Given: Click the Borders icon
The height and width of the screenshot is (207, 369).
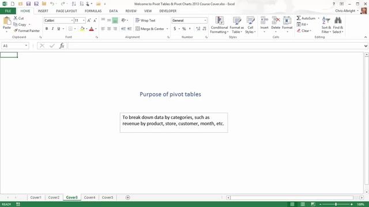Looking at the screenshot, I should point(70,29).
